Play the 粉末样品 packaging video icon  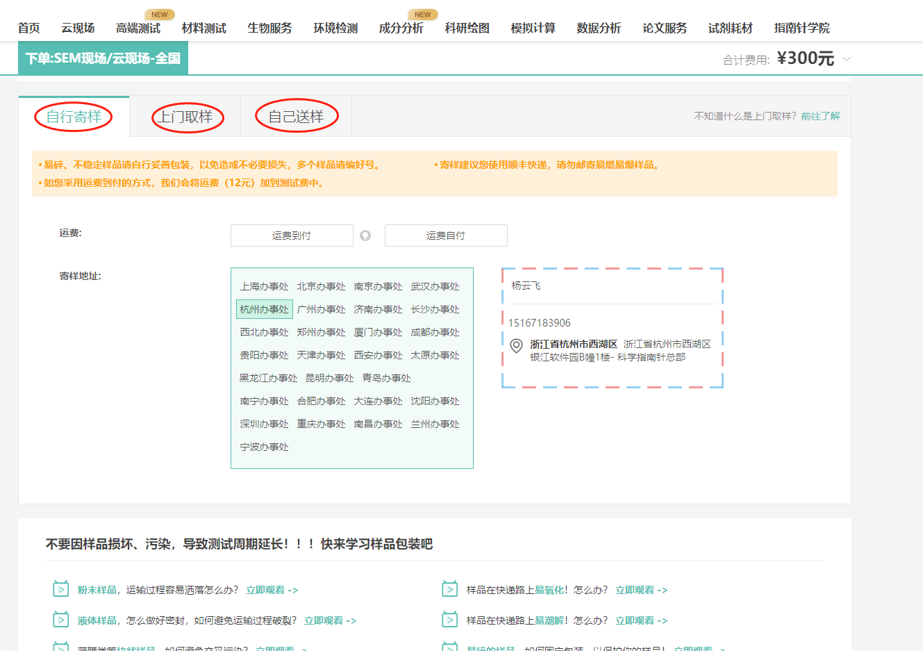click(62, 588)
